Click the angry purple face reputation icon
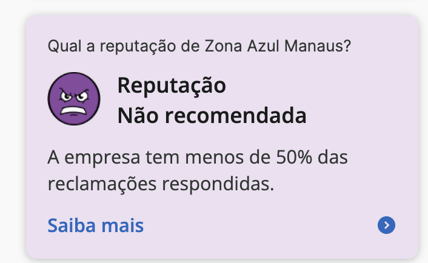 coord(74,99)
